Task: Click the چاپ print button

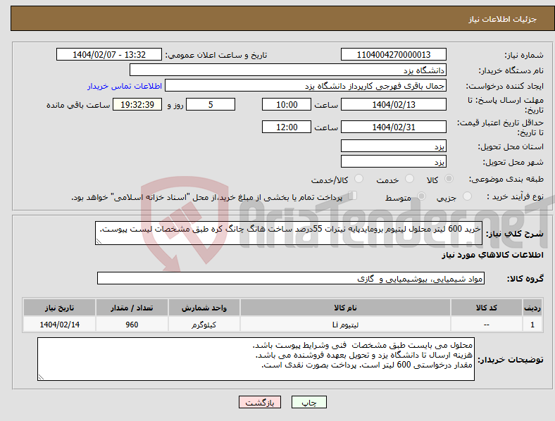Action: 309,402
